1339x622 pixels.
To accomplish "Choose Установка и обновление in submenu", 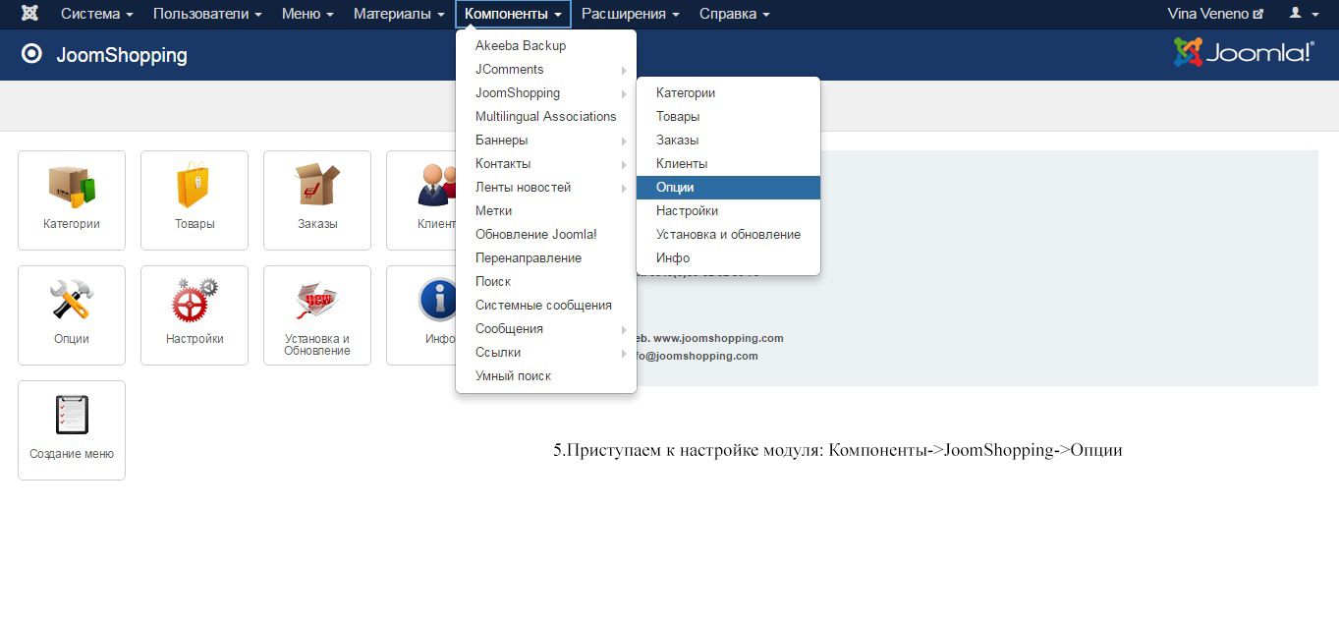I will (728, 235).
